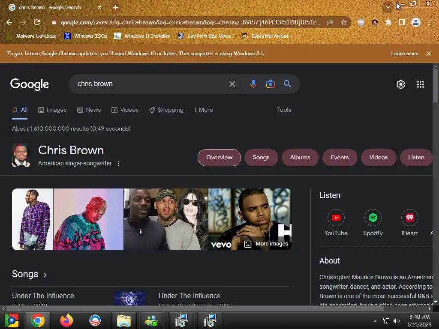The image size is (439, 329).
Task: Open Google settings gear
Action: tap(401, 84)
